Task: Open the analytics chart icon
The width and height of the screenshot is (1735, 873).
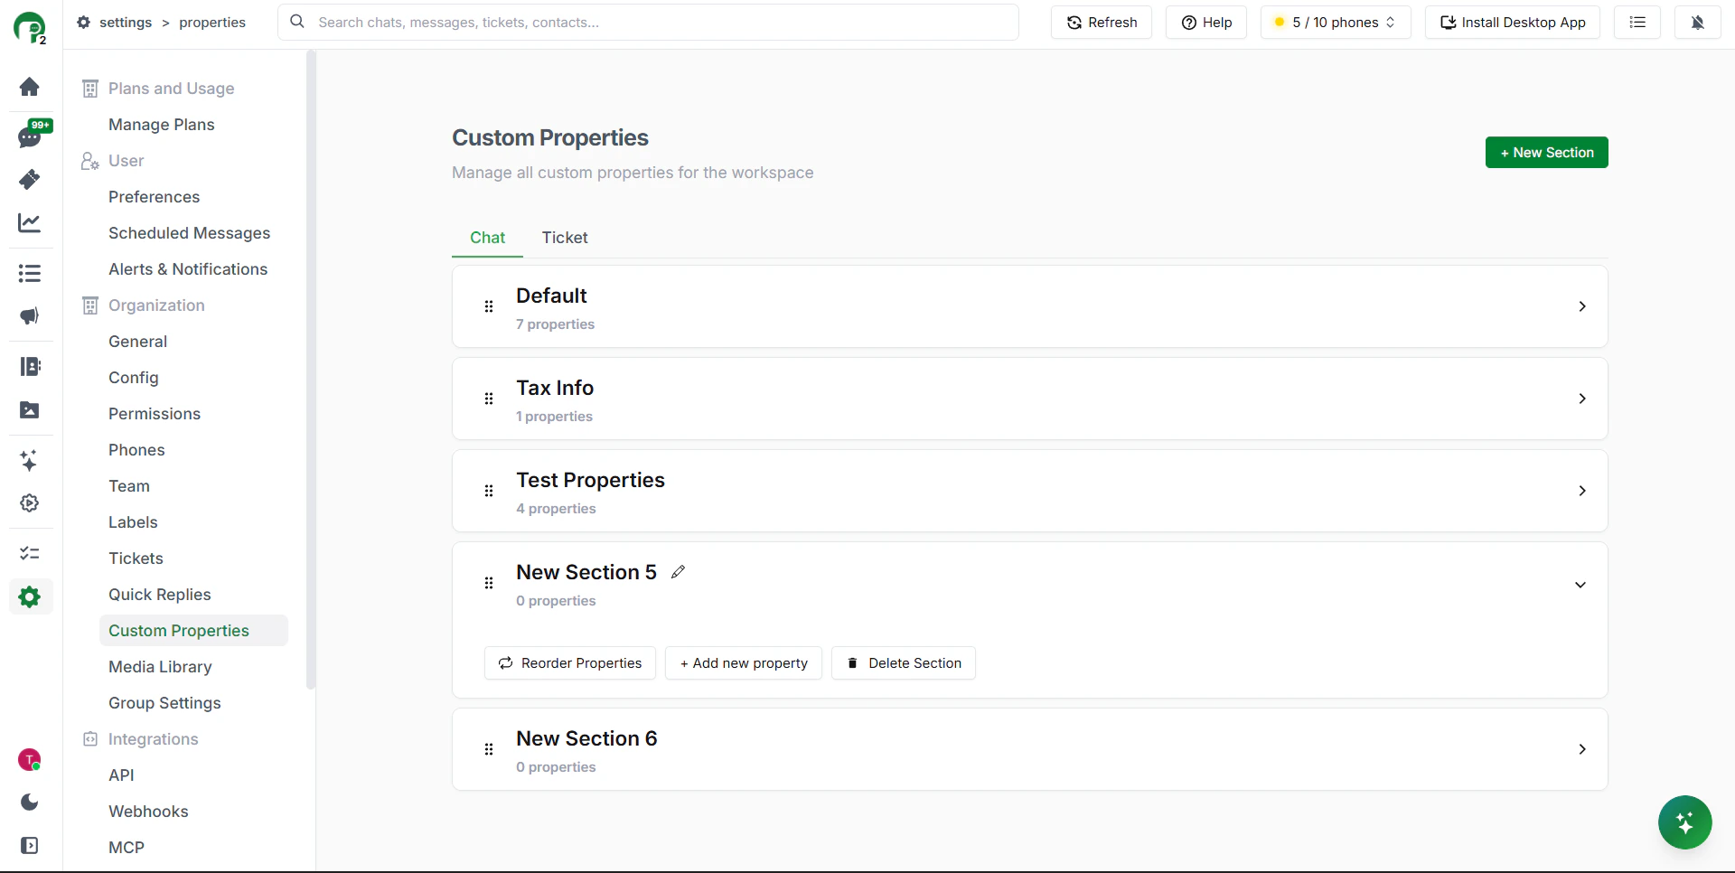Action: tap(29, 222)
